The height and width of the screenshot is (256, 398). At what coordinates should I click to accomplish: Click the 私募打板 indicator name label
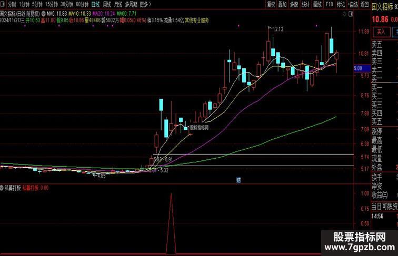(x=13, y=188)
